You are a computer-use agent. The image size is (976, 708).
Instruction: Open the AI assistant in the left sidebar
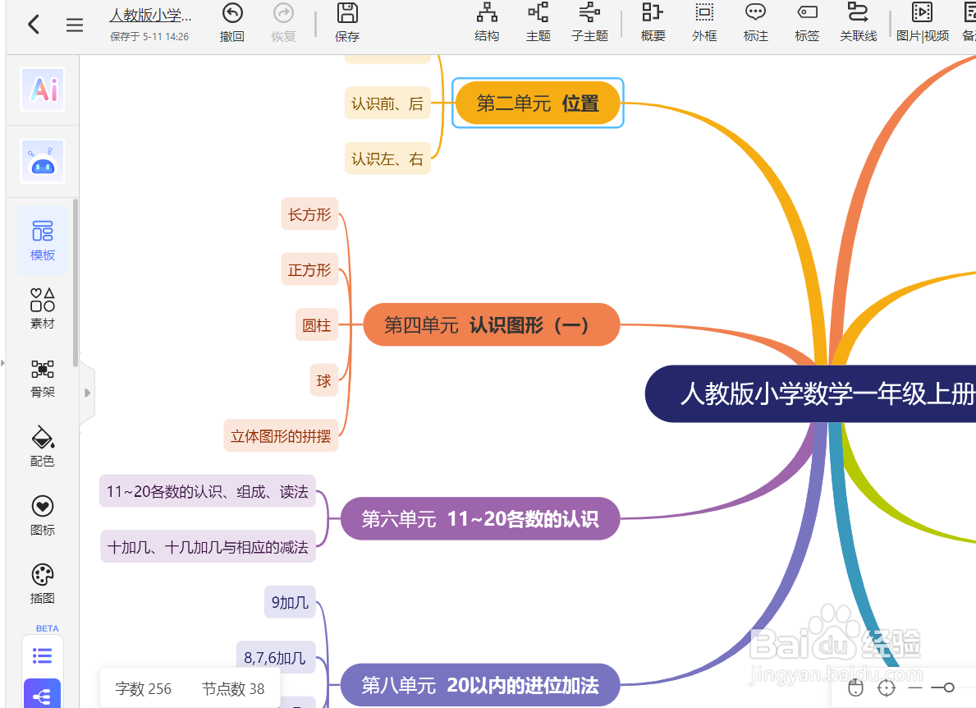coord(42,90)
